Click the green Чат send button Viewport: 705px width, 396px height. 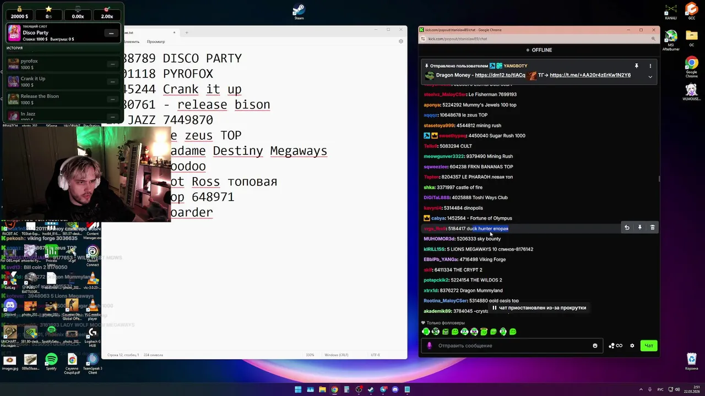point(649,346)
